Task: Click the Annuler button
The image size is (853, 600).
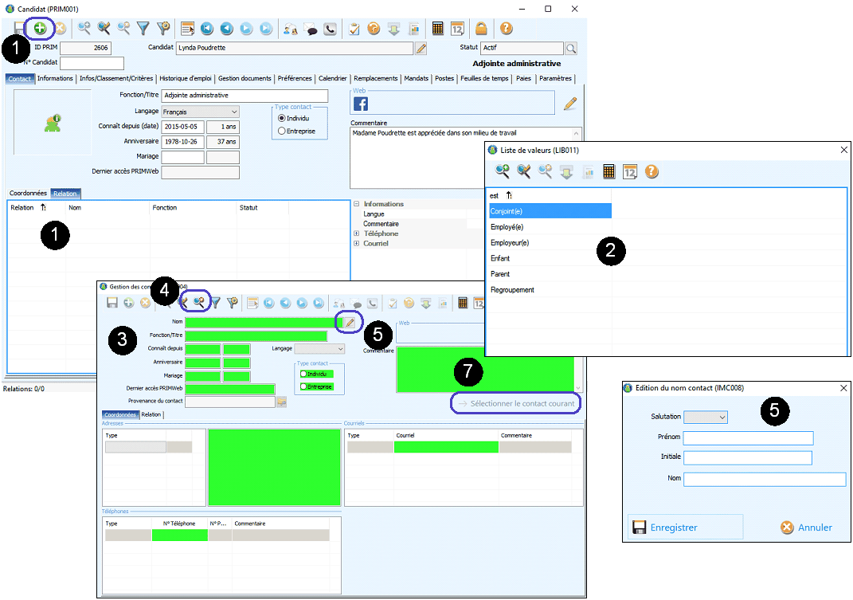Action: pyautogui.click(x=806, y=527)
